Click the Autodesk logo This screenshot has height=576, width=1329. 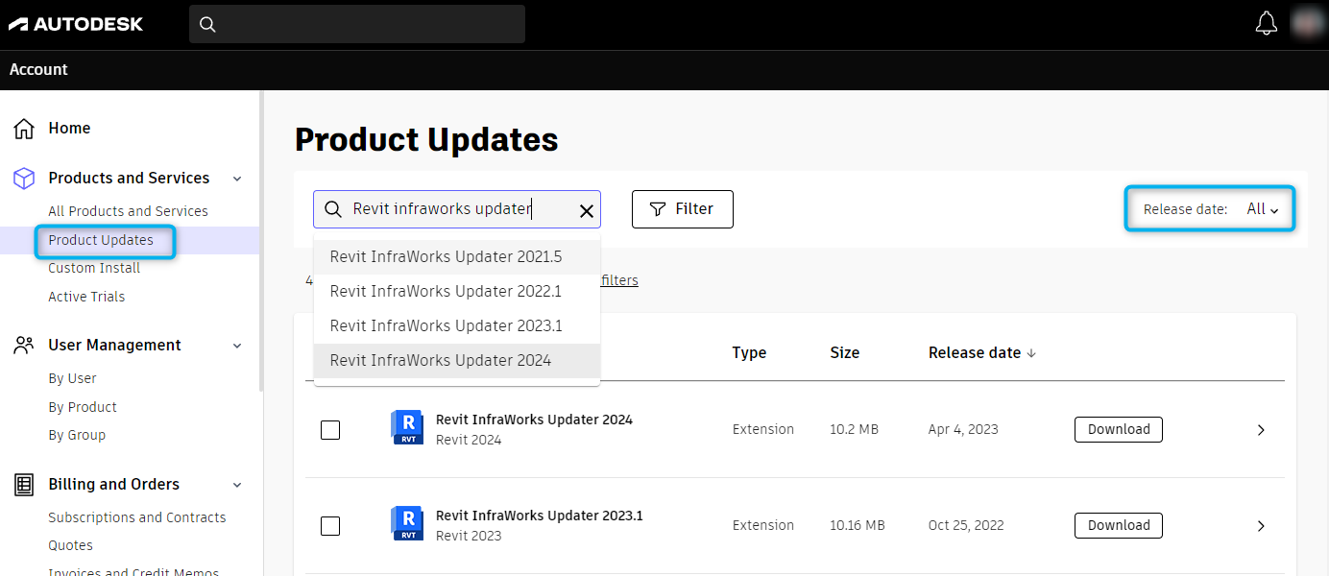[76, 24]
